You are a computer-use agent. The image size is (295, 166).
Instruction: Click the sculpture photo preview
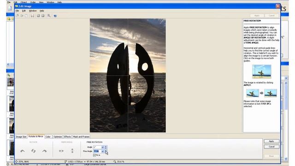[x=128, y=76]
